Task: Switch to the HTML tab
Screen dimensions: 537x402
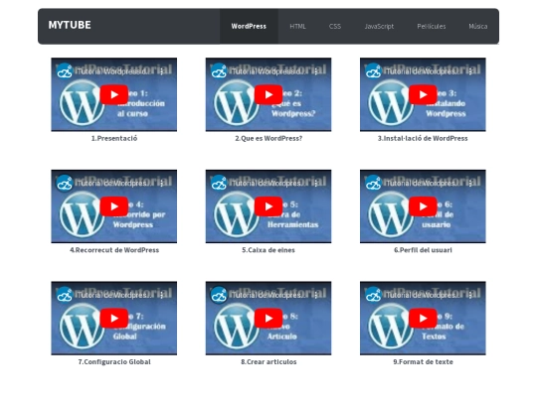Action: pos(297,27)
